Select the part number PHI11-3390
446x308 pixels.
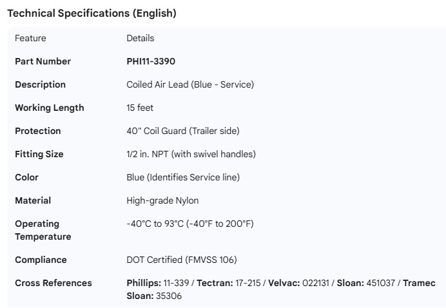(x=151, y=61)
